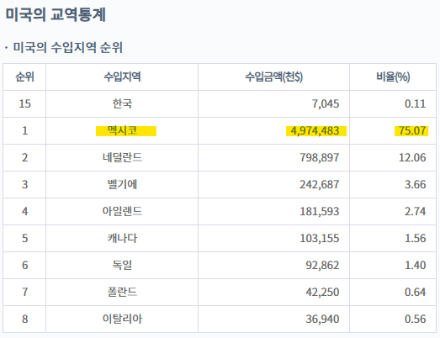
Task: Click the rank 15 cell
Action: click(x=24, y=103)
